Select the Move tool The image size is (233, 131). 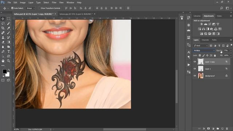(3, 19)
